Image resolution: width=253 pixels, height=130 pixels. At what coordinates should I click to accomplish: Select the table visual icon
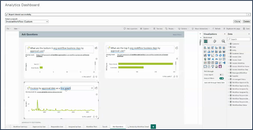tap(213, 63)
